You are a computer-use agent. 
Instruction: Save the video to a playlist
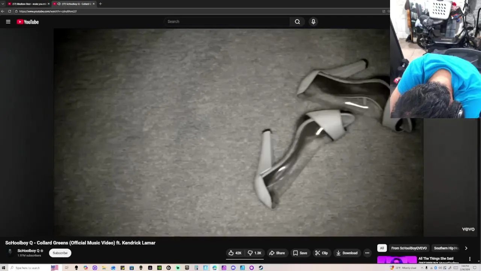coord(300,253)
